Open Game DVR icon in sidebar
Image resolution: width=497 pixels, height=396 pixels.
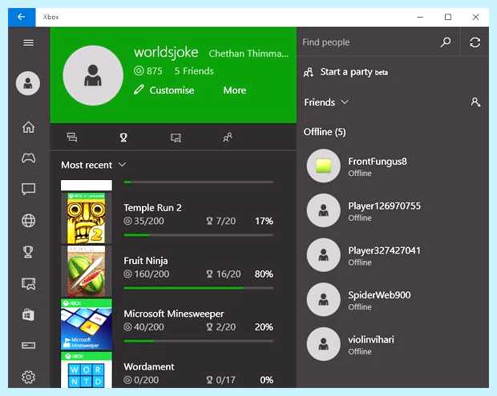point(29,284)
